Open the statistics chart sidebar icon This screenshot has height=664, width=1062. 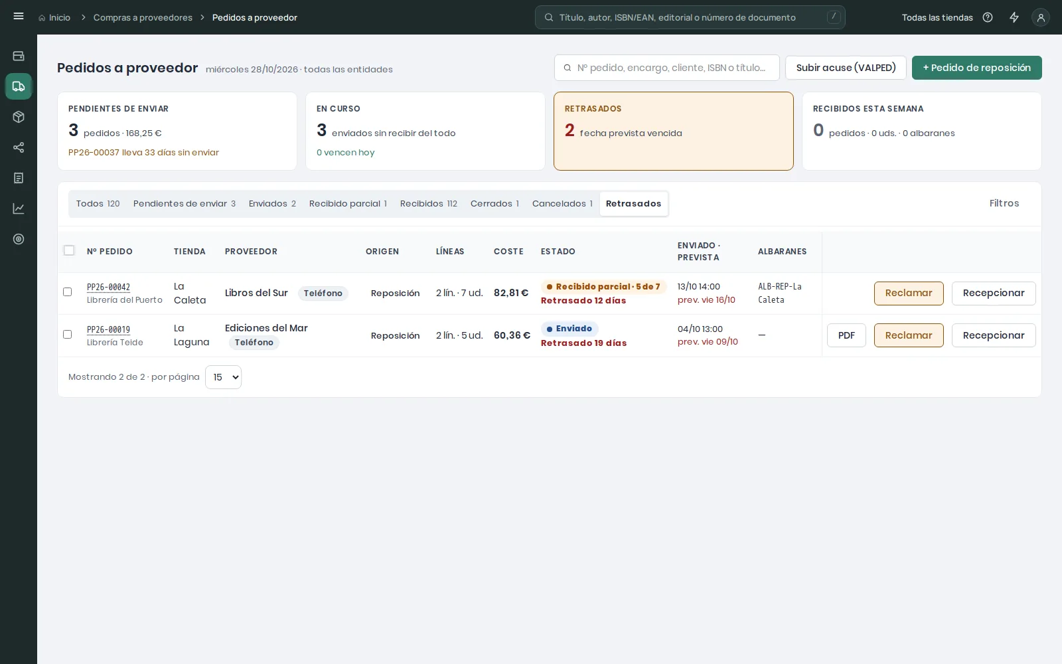19,208
